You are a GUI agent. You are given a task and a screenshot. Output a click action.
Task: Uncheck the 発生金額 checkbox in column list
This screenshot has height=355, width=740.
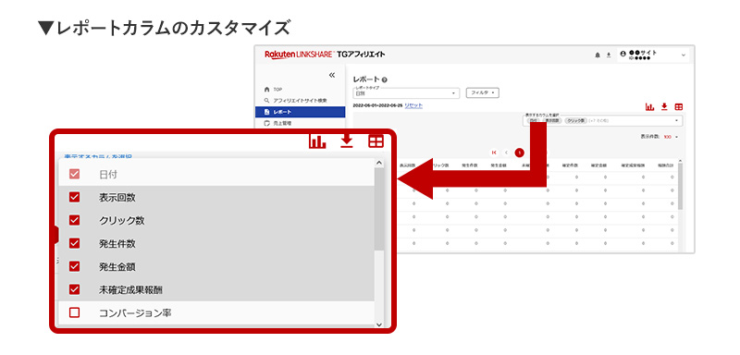click(x=74, y=266)
